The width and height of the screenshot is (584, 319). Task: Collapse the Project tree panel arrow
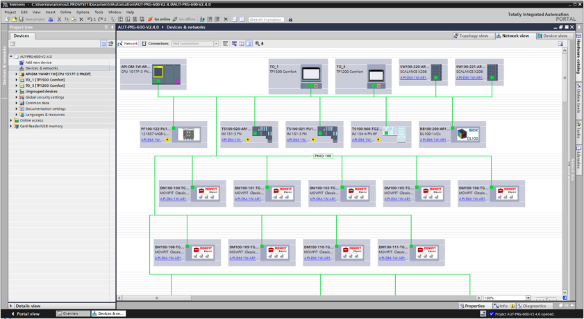coord(112,27)
